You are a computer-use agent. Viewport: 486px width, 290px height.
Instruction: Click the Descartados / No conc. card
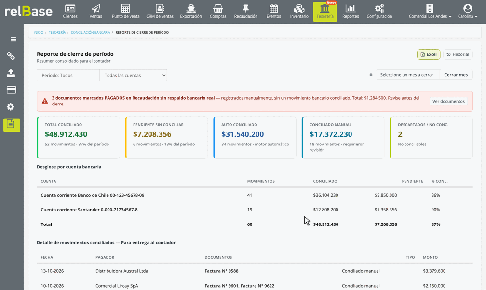point(432,138)
